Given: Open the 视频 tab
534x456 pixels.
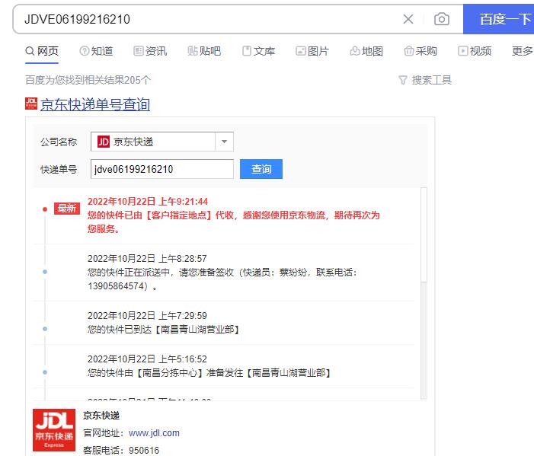Looking at the screenshot, I should (475, 51).
